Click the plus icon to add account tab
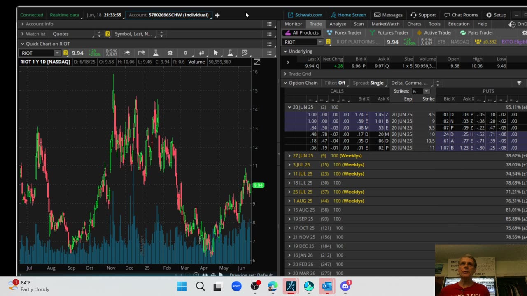527x296 pixels. click(x=217, y=15)
